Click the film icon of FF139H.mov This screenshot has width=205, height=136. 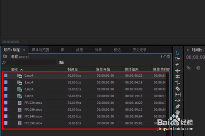pos(19,123)
